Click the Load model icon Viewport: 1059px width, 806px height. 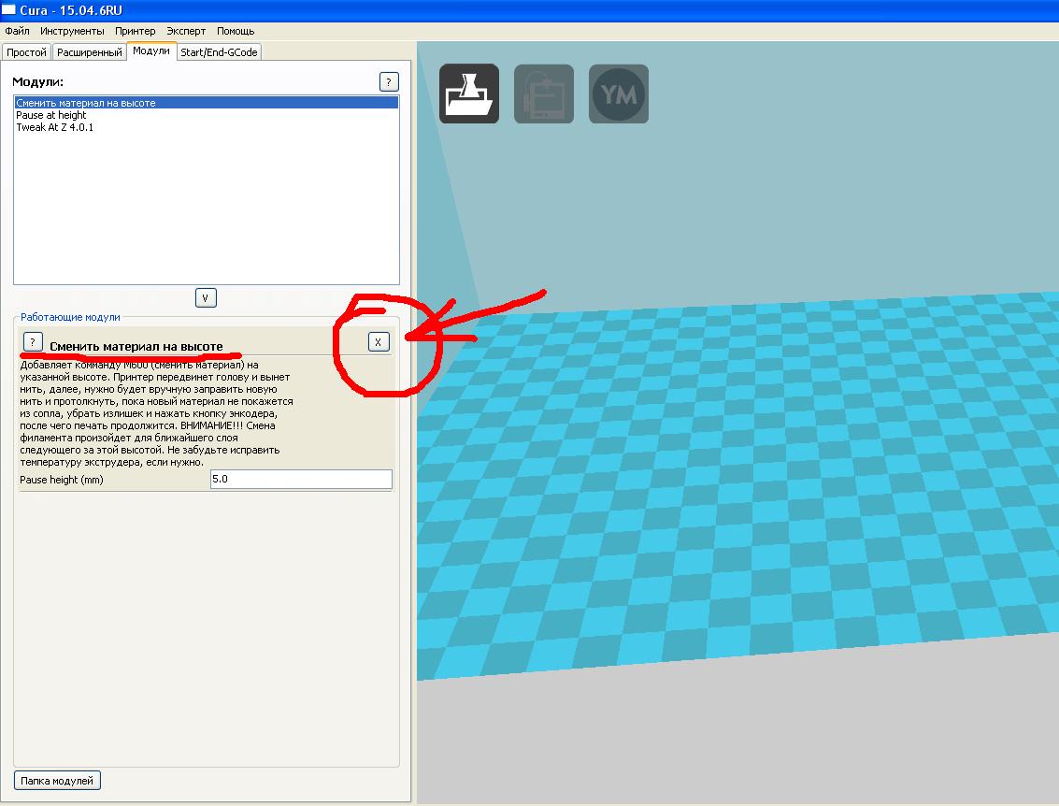[469, 94]
